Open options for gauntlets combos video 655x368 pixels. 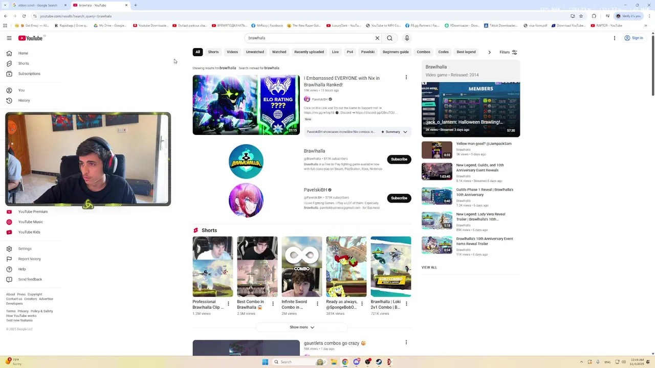[406, 342]
